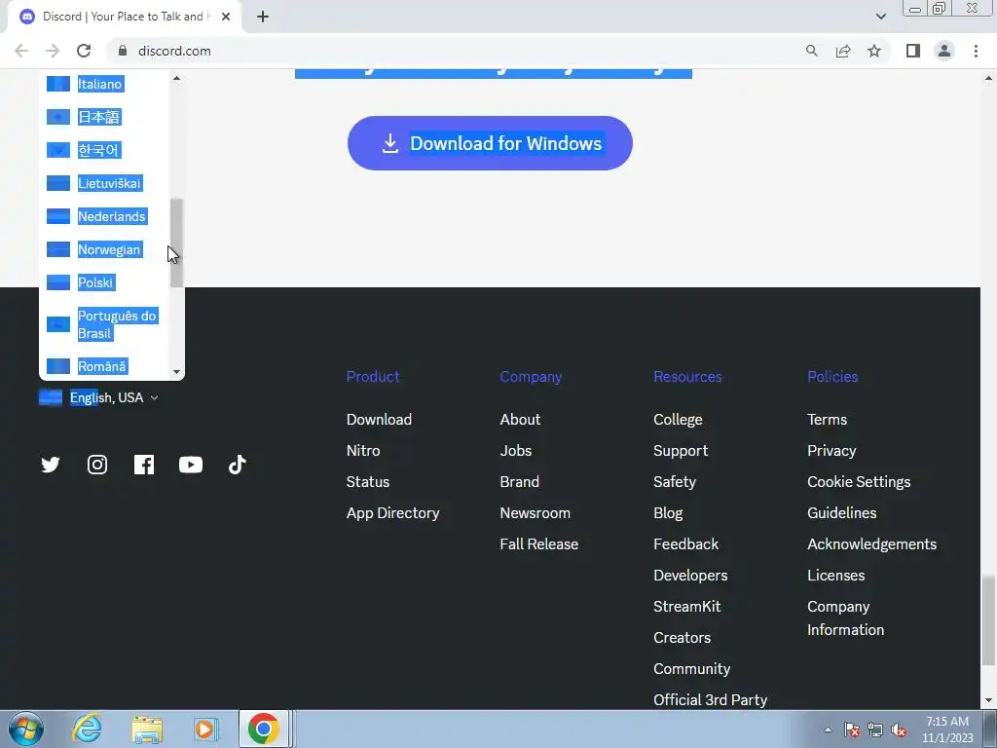
Task: Click the page vertical scrollbar thumb
Action: 988,618
